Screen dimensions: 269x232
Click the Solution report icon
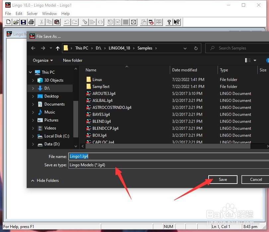coord(118,22)
